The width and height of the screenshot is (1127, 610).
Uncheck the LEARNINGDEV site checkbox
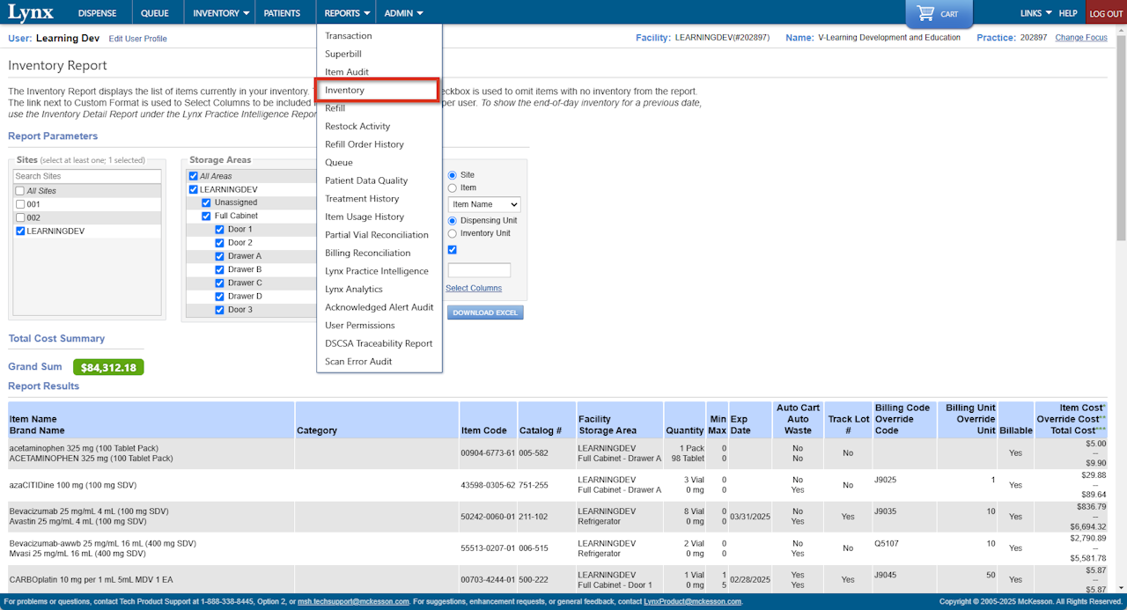point(20,232)
